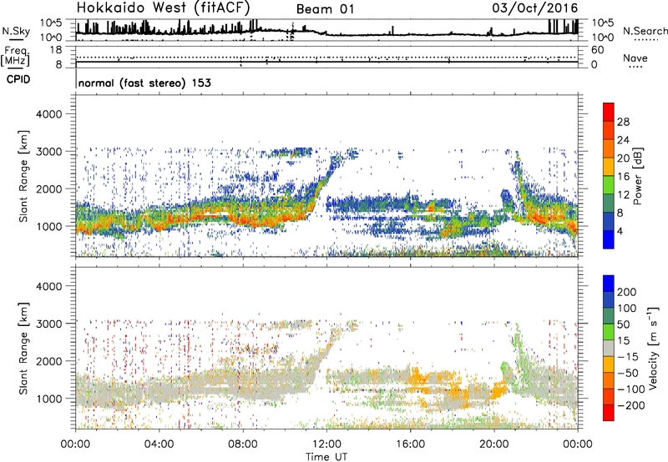
Task: Select the "12:00" time tick label
Action: [326, 444]
